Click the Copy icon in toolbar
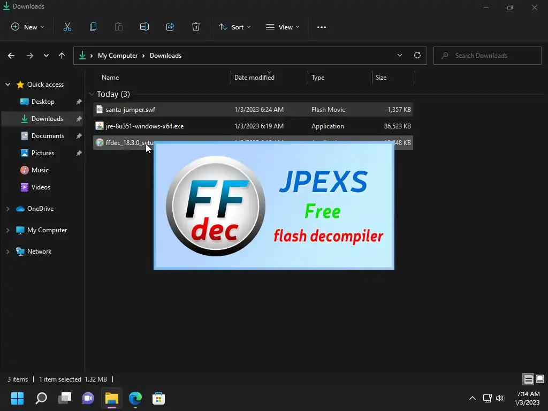The height and width of the screenshot is (411, 548). tap(93, 27)
